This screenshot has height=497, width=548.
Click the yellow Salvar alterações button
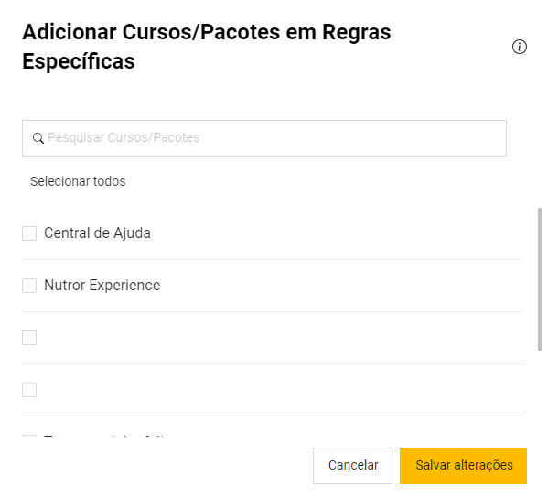tap(463, 466)
